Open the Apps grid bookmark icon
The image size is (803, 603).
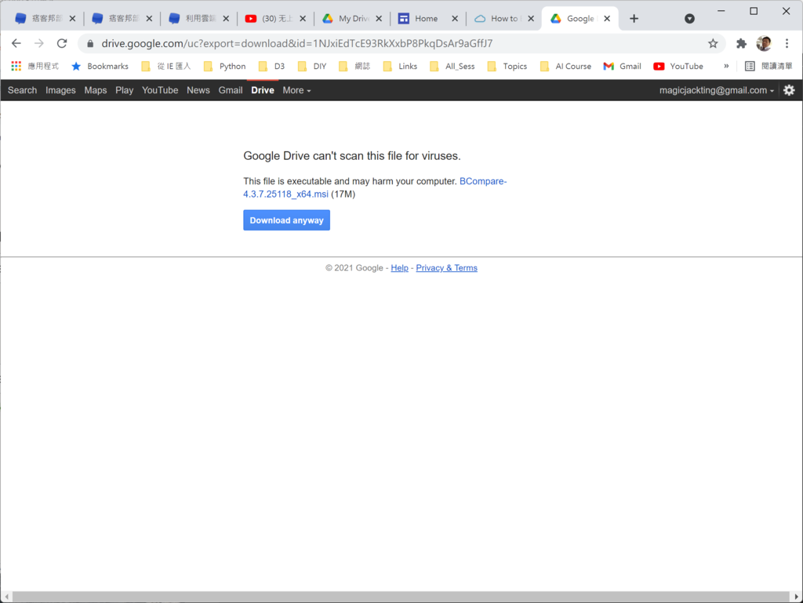16,66
